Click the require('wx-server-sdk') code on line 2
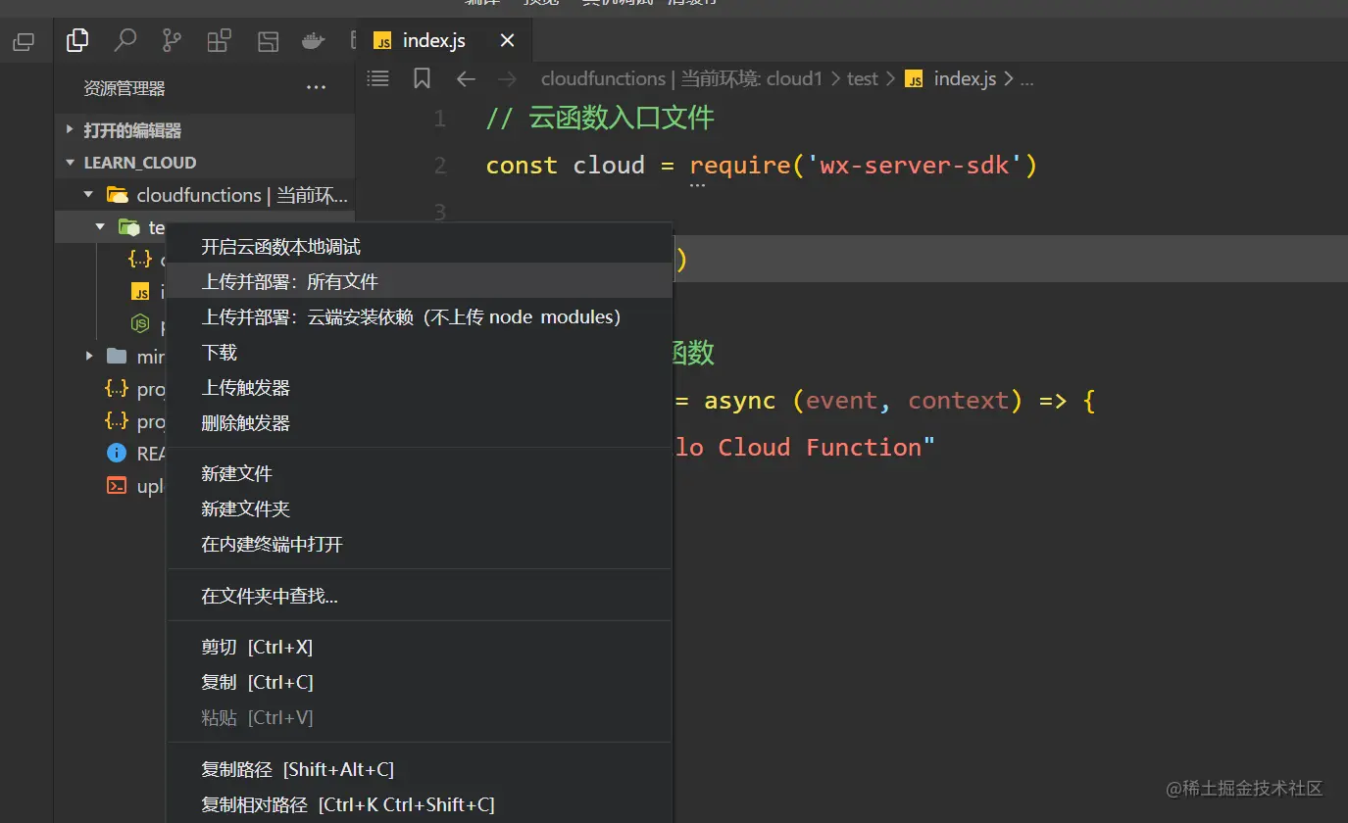 pyautogui.click(x=864, y=165)
